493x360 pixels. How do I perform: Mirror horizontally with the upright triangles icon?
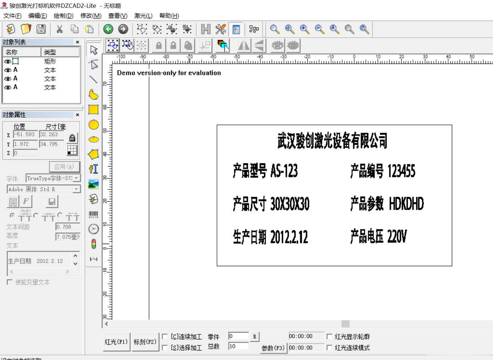tap(244, 46)
